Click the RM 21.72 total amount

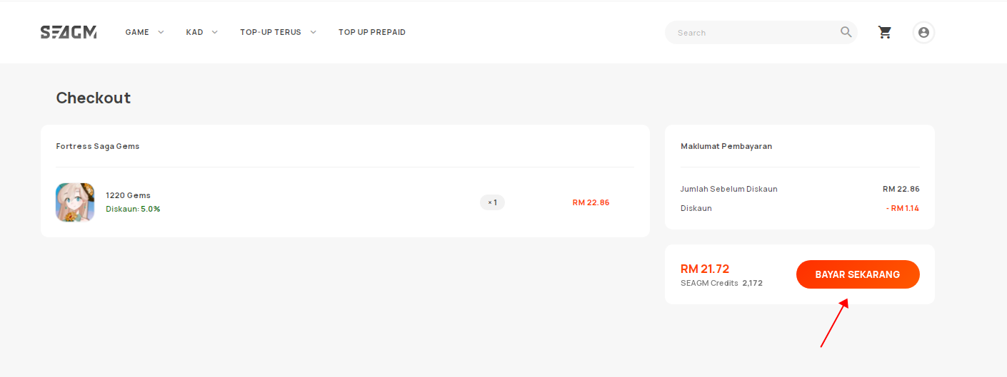[705, 269]
